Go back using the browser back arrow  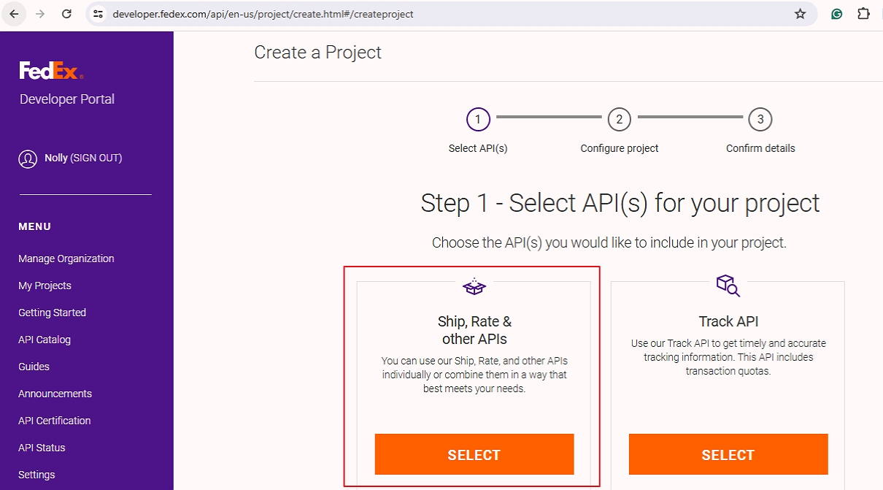pyautogui.click(x=14, y=14)
